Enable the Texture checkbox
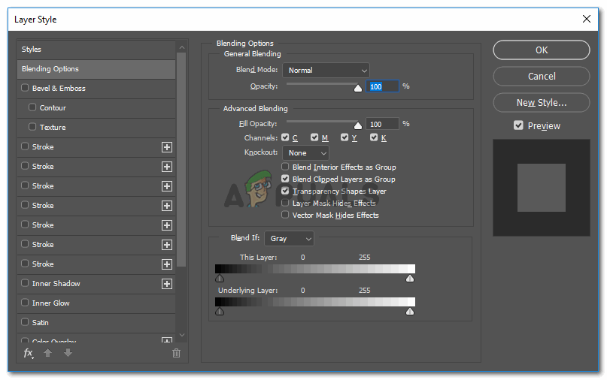 coord(32,127)
